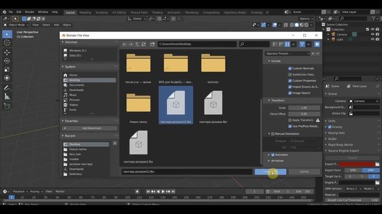Open the Playback menu in timeline
This screenshot has height=214, width=382.
(20, 191)
